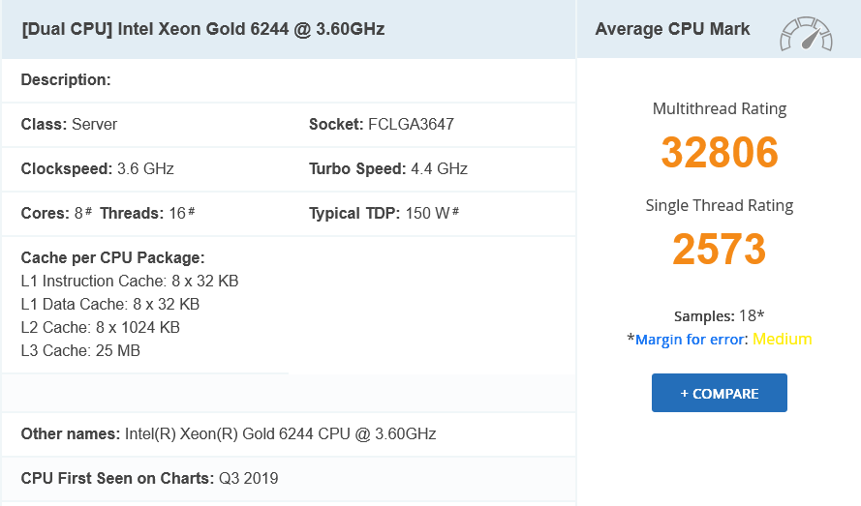Click the Dual CPU Xeon Gold 6244 title
Viewport: 861px width, 506px height.
pyautogui.click(x=203, y=29)
